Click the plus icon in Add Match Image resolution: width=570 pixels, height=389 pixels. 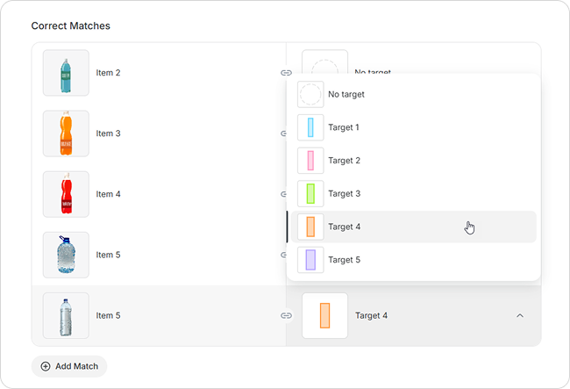tap(46, 366)
